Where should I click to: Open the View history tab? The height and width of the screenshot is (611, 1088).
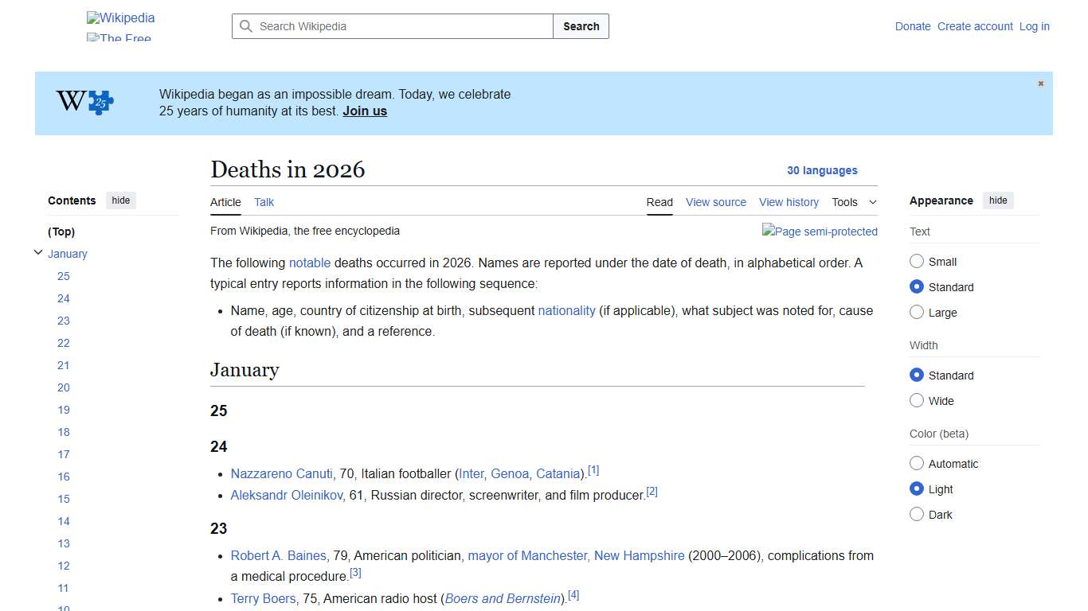[x=789, y=202]
